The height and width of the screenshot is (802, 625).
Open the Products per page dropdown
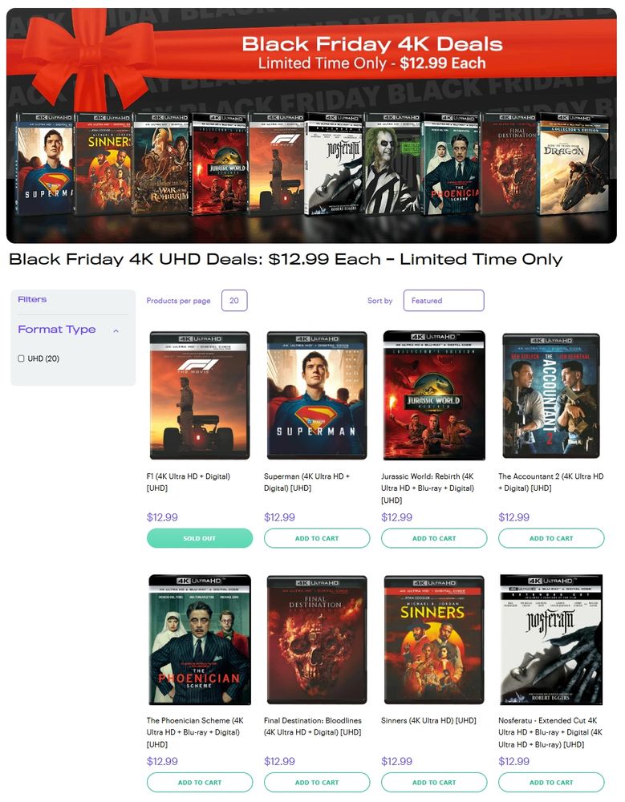234,301
